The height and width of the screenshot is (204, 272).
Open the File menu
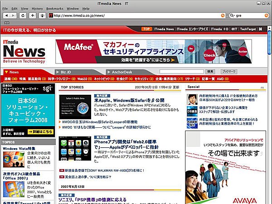5,9
